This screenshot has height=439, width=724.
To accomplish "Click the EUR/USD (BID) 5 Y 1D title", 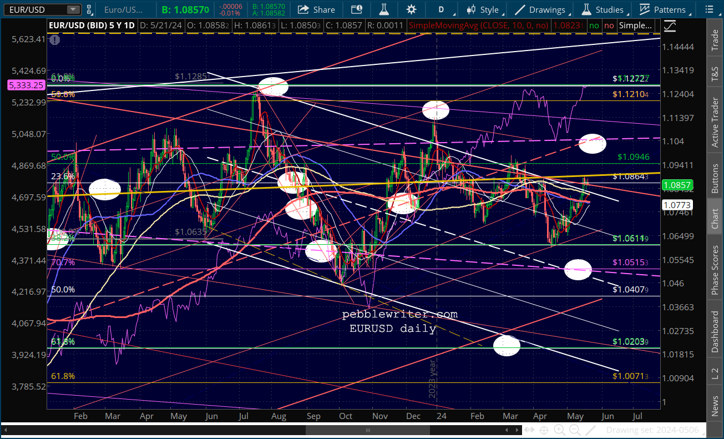I will [x=92, y=26].
